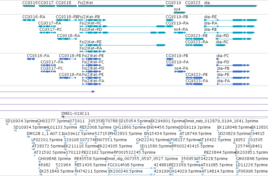Viewport: 268px width, 176px height.
Task: Select the CG9317-PC protein feature
Action: (x=48, y=72)
